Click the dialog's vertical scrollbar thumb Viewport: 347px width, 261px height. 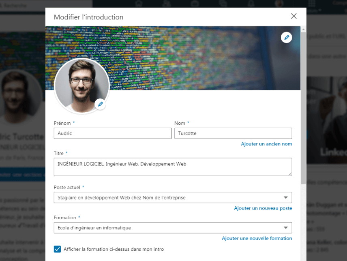[303, 108]
